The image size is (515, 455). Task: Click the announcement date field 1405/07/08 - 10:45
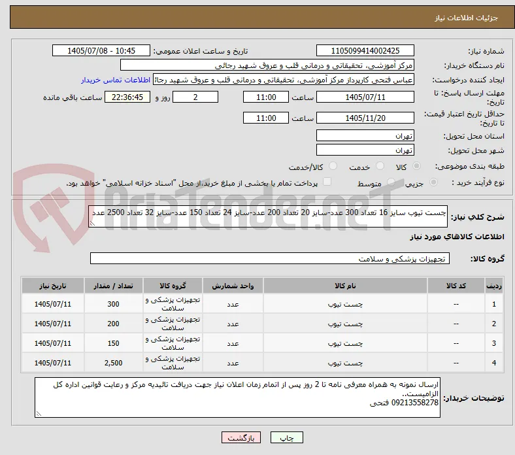101,50
